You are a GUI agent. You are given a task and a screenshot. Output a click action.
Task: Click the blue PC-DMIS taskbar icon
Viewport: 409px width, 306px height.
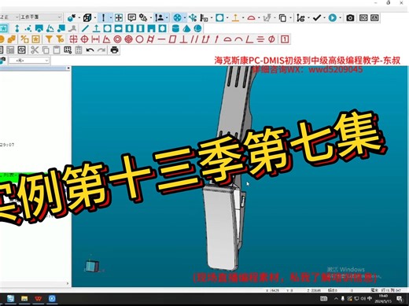(52, 299)
